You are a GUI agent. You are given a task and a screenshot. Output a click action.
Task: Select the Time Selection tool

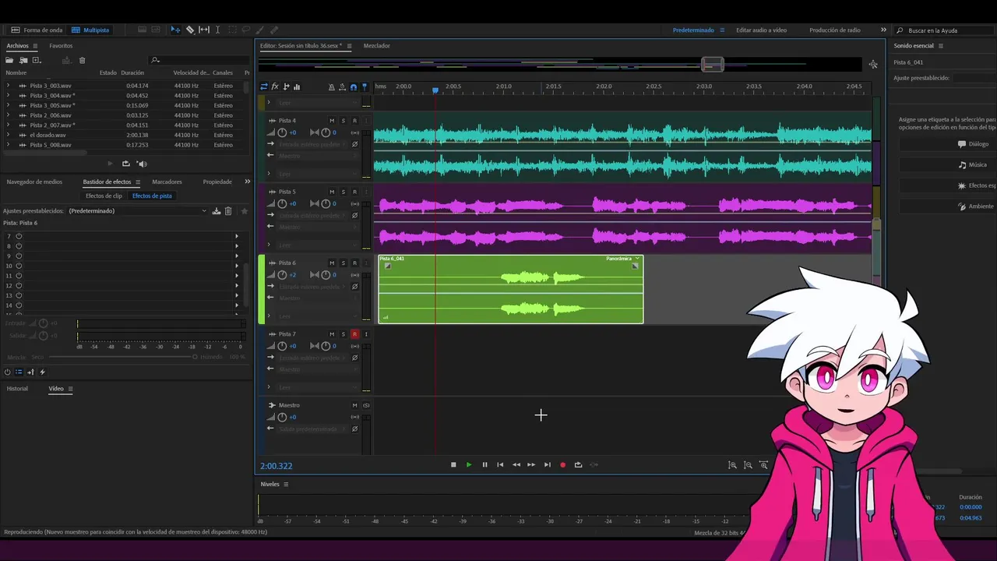(217, 30)
